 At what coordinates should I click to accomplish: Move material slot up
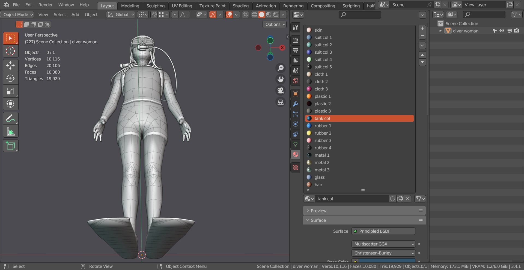point(422,55)
